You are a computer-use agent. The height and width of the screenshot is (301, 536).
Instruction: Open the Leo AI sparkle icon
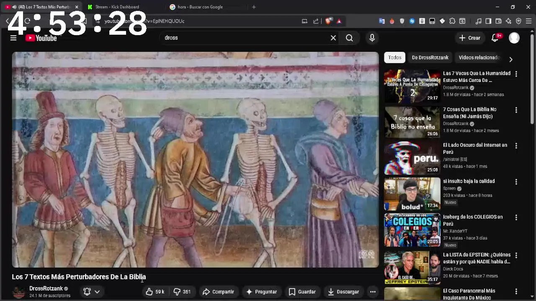pos(508,21)
